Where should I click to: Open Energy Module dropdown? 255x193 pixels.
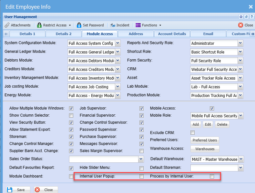118,95
